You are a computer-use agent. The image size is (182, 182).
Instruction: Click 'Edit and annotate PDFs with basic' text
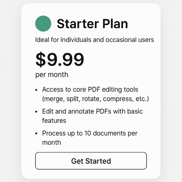(92, 111)
